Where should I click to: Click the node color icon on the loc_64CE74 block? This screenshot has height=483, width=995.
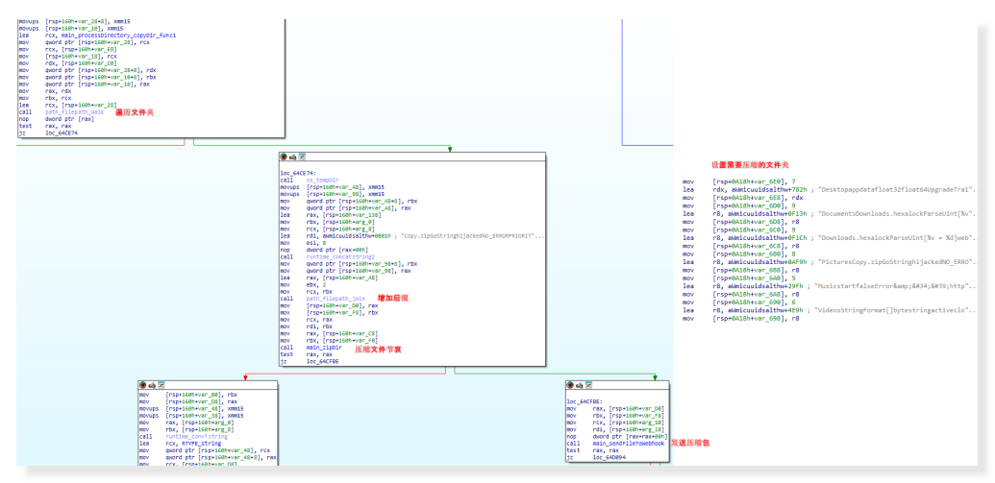pos(284,156)
